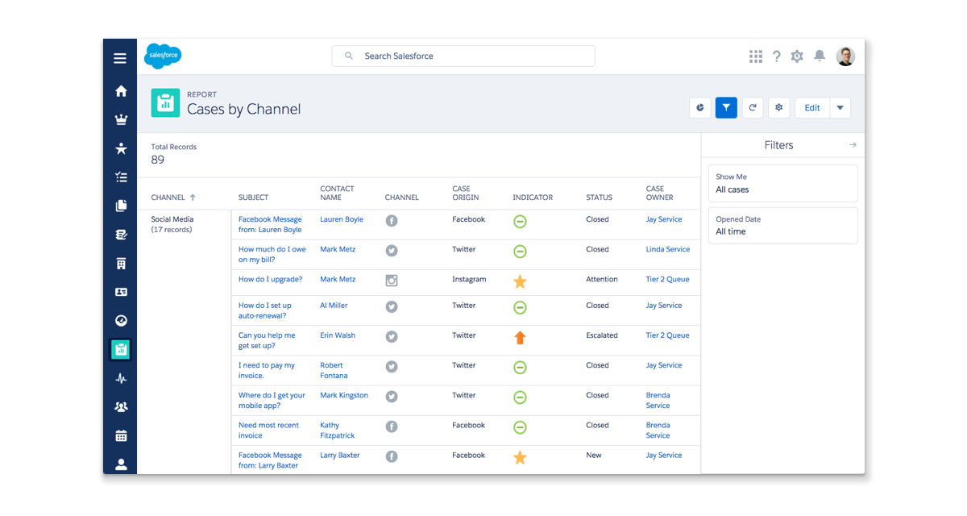Open the Show Me filter
Screen dimensions: 967x516
click(x=782, y=184)
